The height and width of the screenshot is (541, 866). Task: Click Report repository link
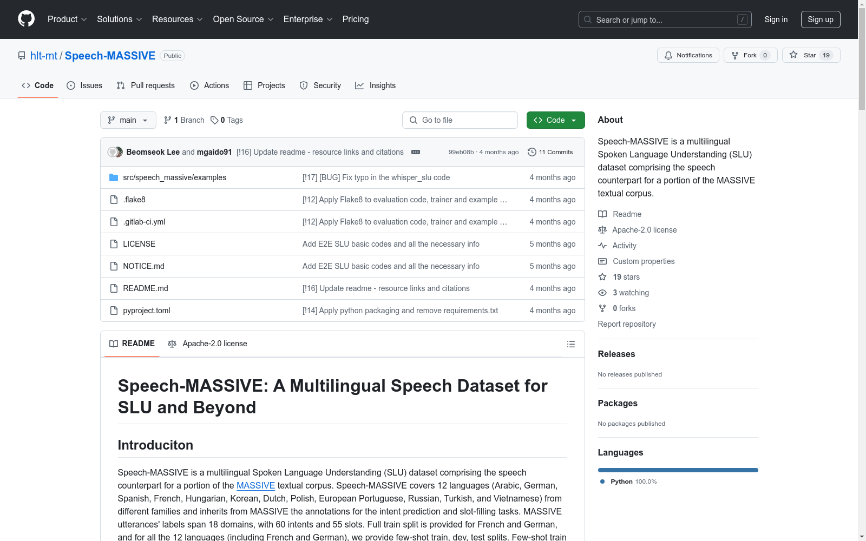coord(627,324)
